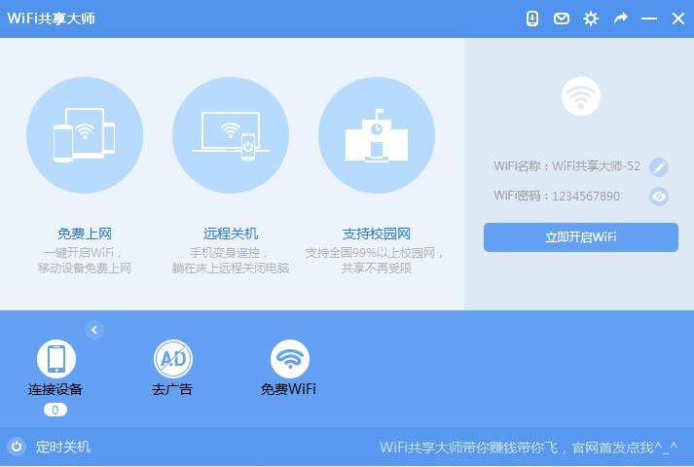Click the 远程关机 laptop circle icon
694x467 pixels.
click(231, 135)
